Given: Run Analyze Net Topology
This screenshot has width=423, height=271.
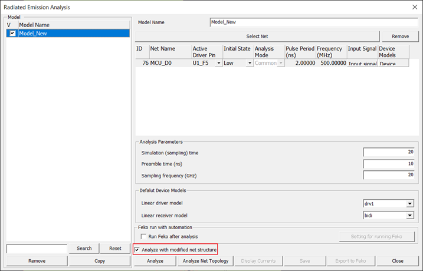Looking at the screenshot, I should point(205,260).
